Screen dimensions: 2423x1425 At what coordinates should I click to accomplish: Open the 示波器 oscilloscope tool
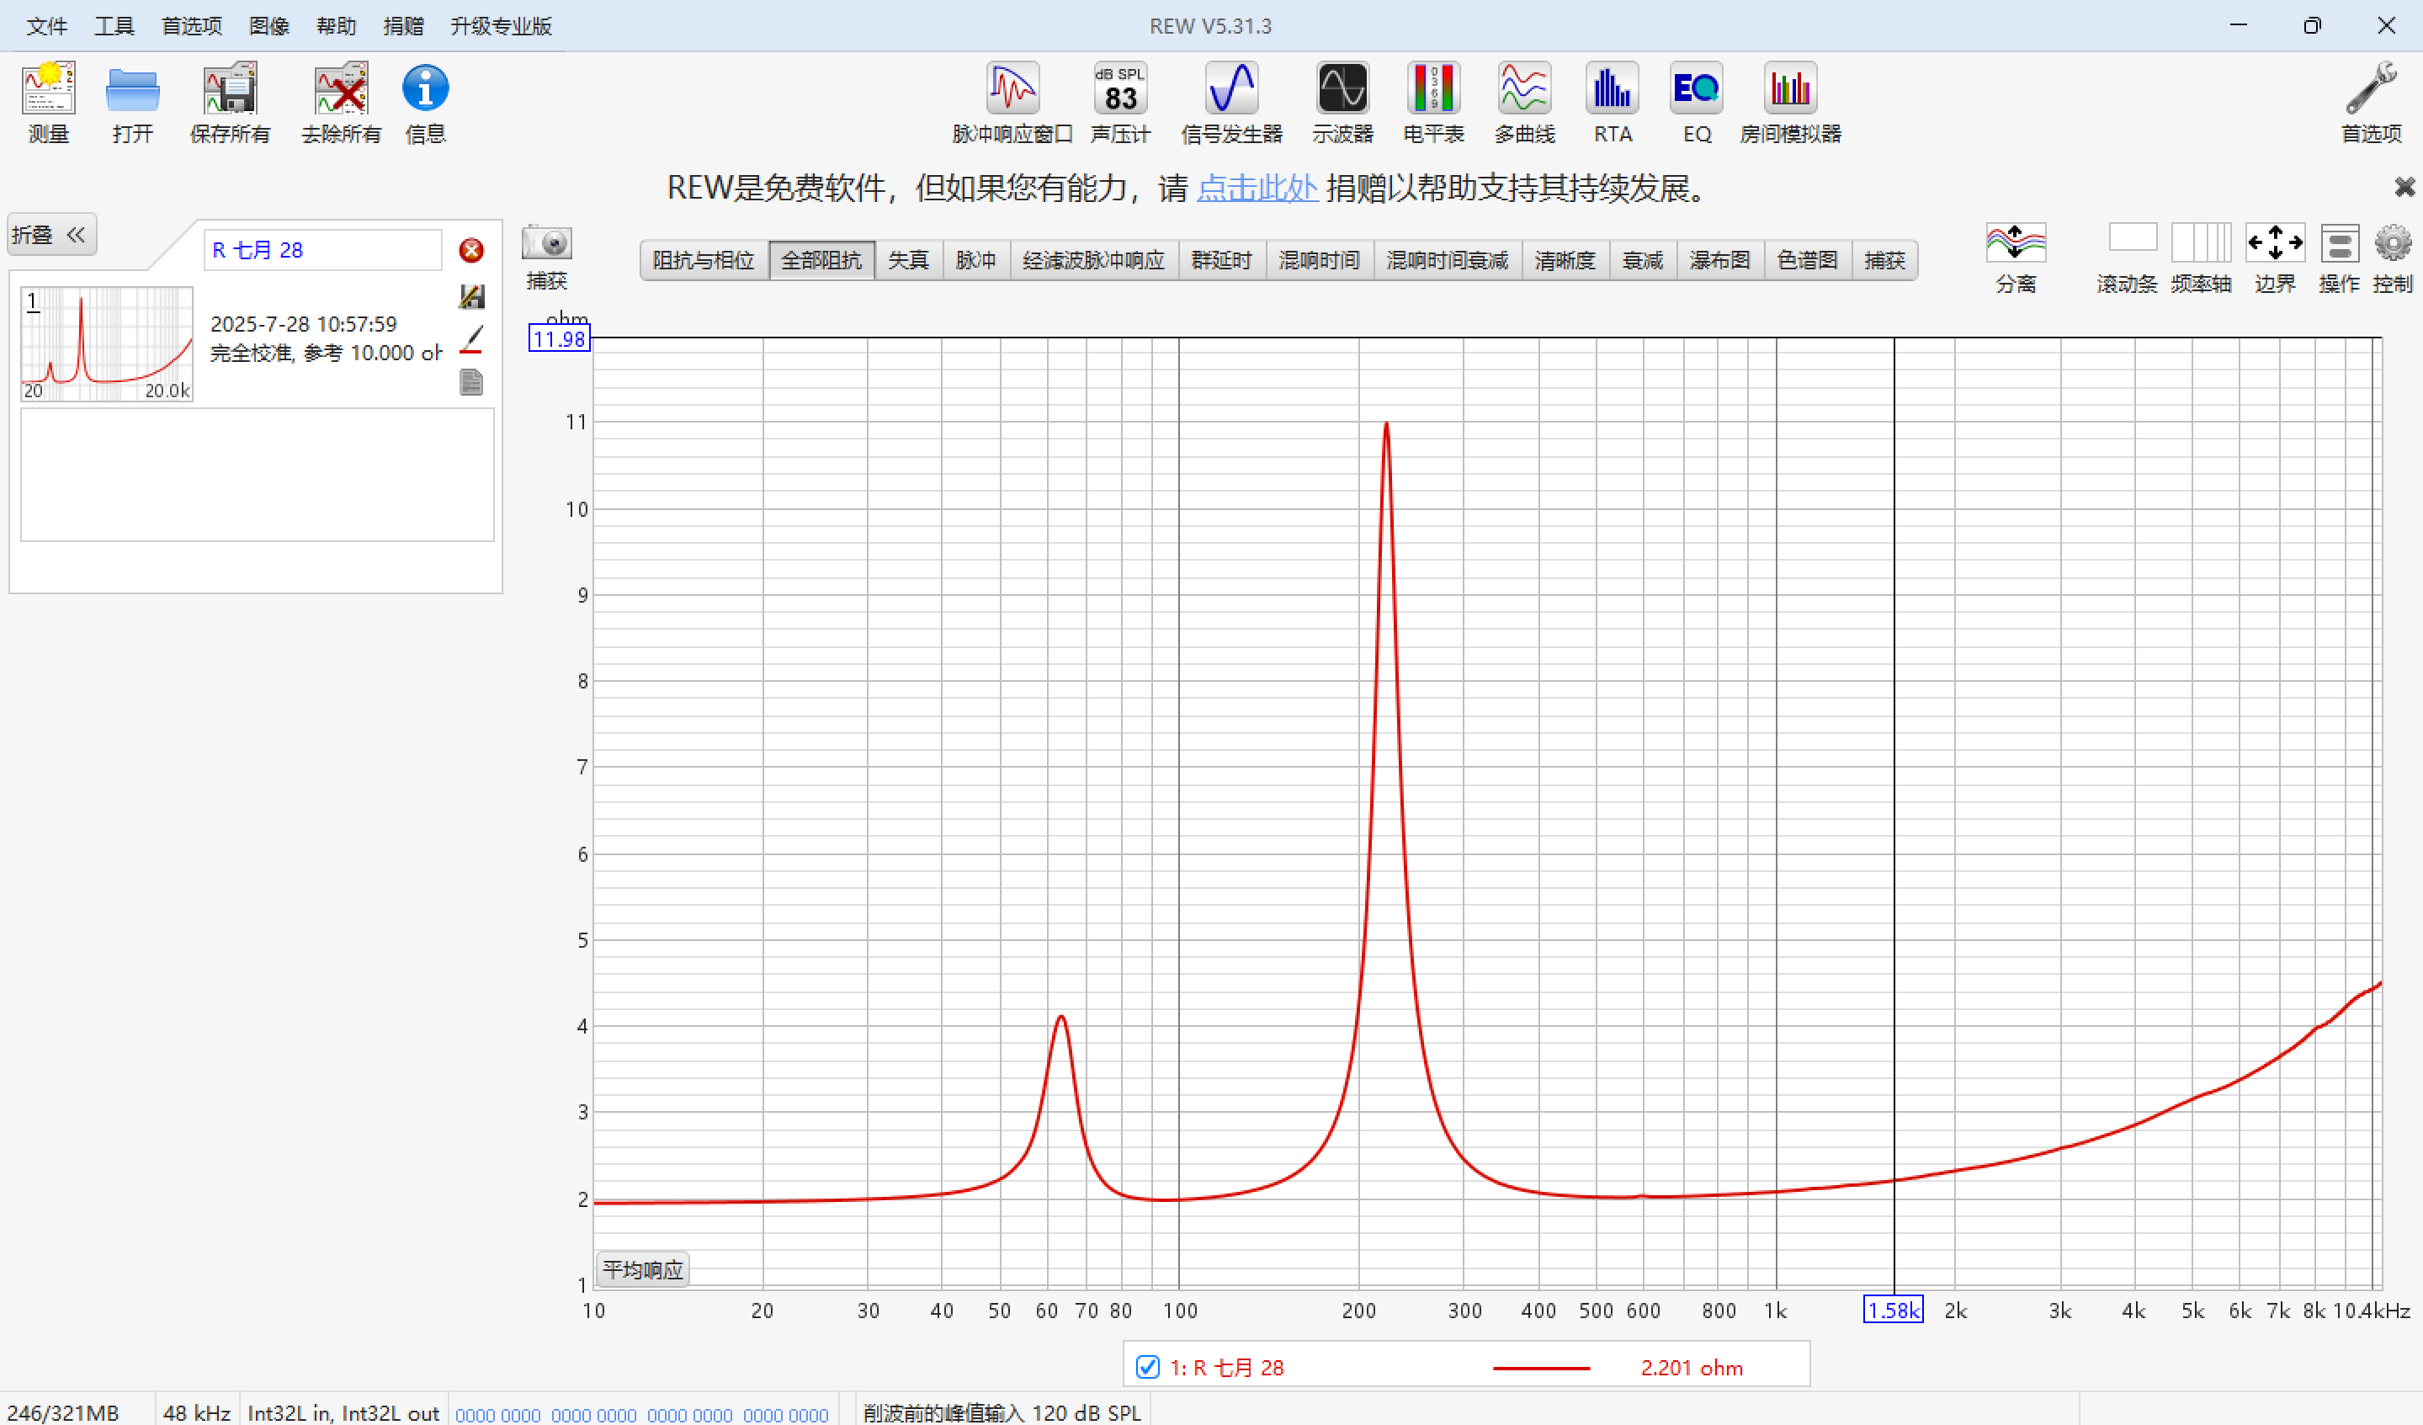pos(1343,88)
